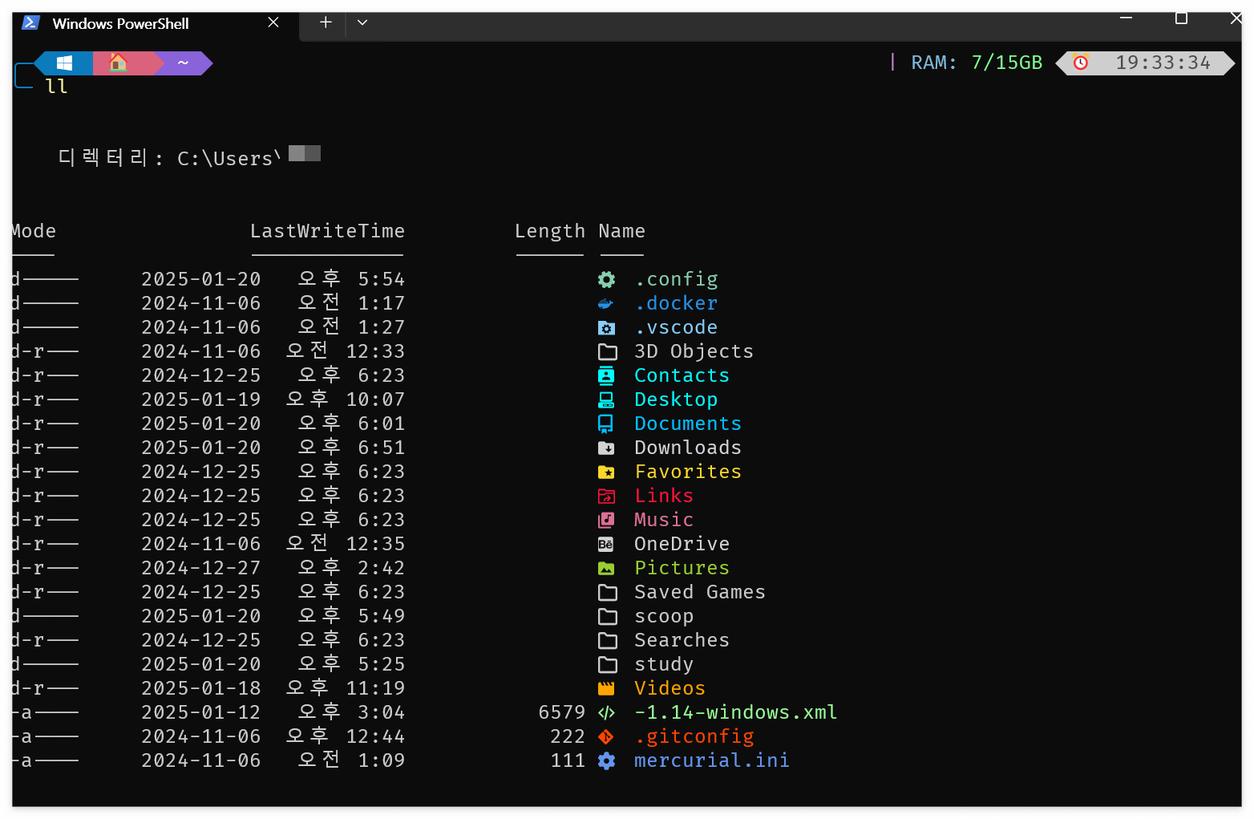The height and width of the screenshot is (819, 1254).
Task: Click the RAM: 7/15GB indicator
Action: coord(977,63)
